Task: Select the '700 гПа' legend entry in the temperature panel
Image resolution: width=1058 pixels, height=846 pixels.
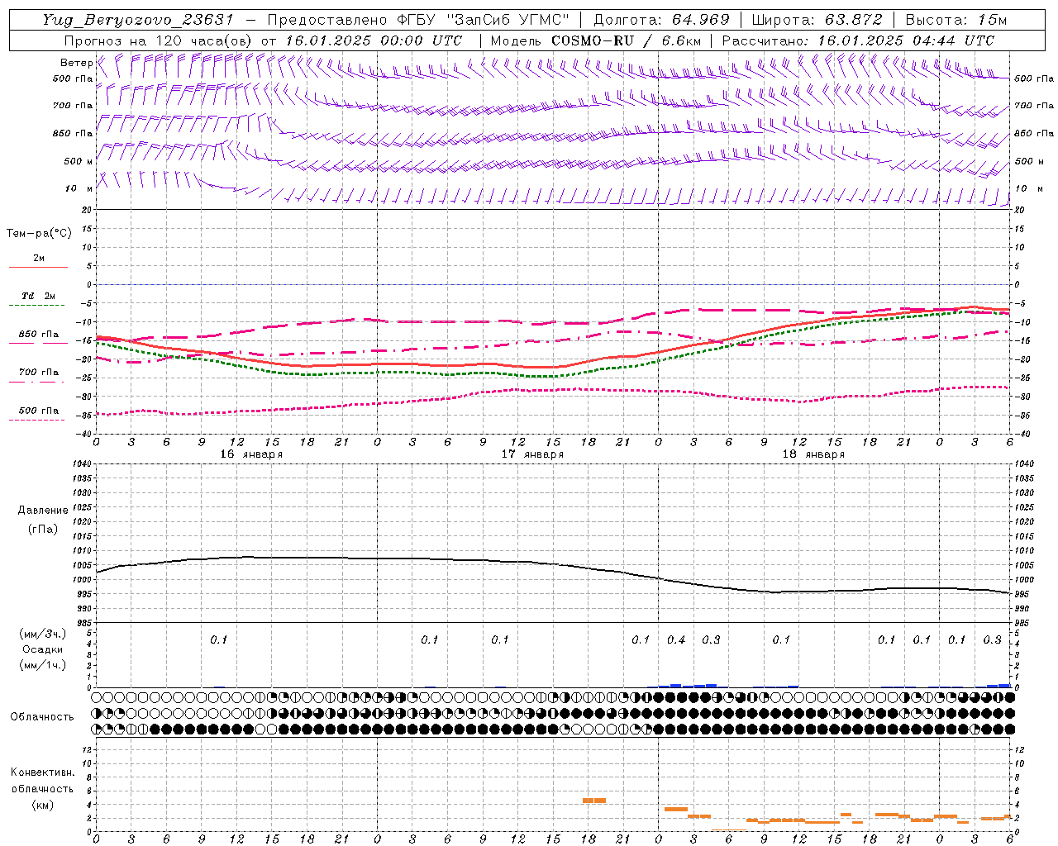Action: 39,372
